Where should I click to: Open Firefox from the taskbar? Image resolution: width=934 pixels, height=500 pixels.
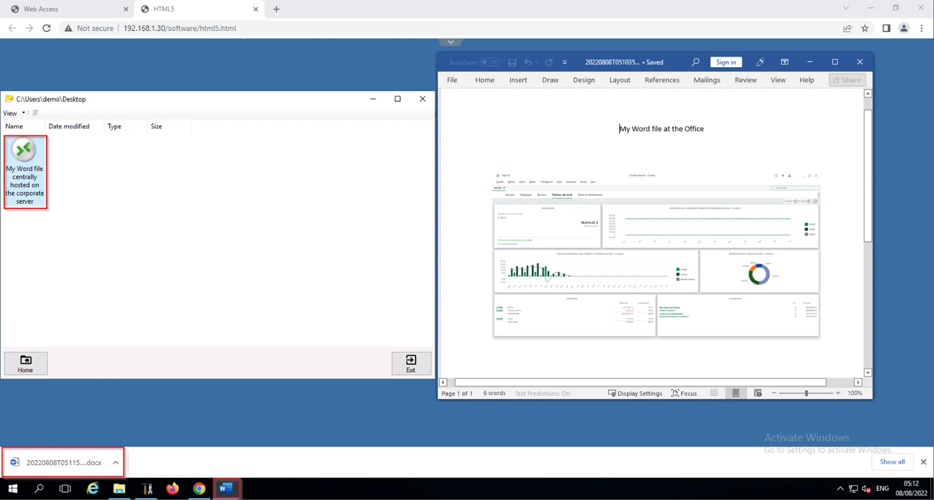(173, 488)
